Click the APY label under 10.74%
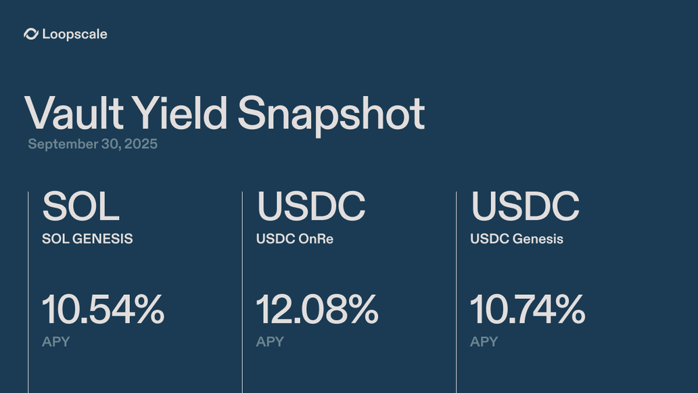The image size is (698, 393). [484, 342]
